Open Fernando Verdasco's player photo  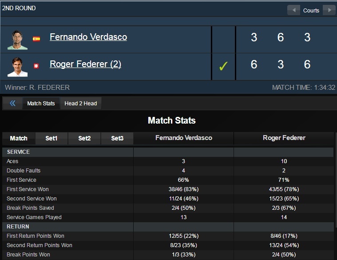pos(17,39)
